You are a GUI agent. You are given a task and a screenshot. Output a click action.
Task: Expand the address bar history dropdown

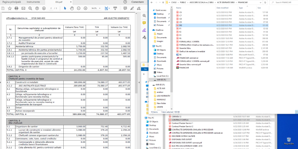(x=261, y=2)
